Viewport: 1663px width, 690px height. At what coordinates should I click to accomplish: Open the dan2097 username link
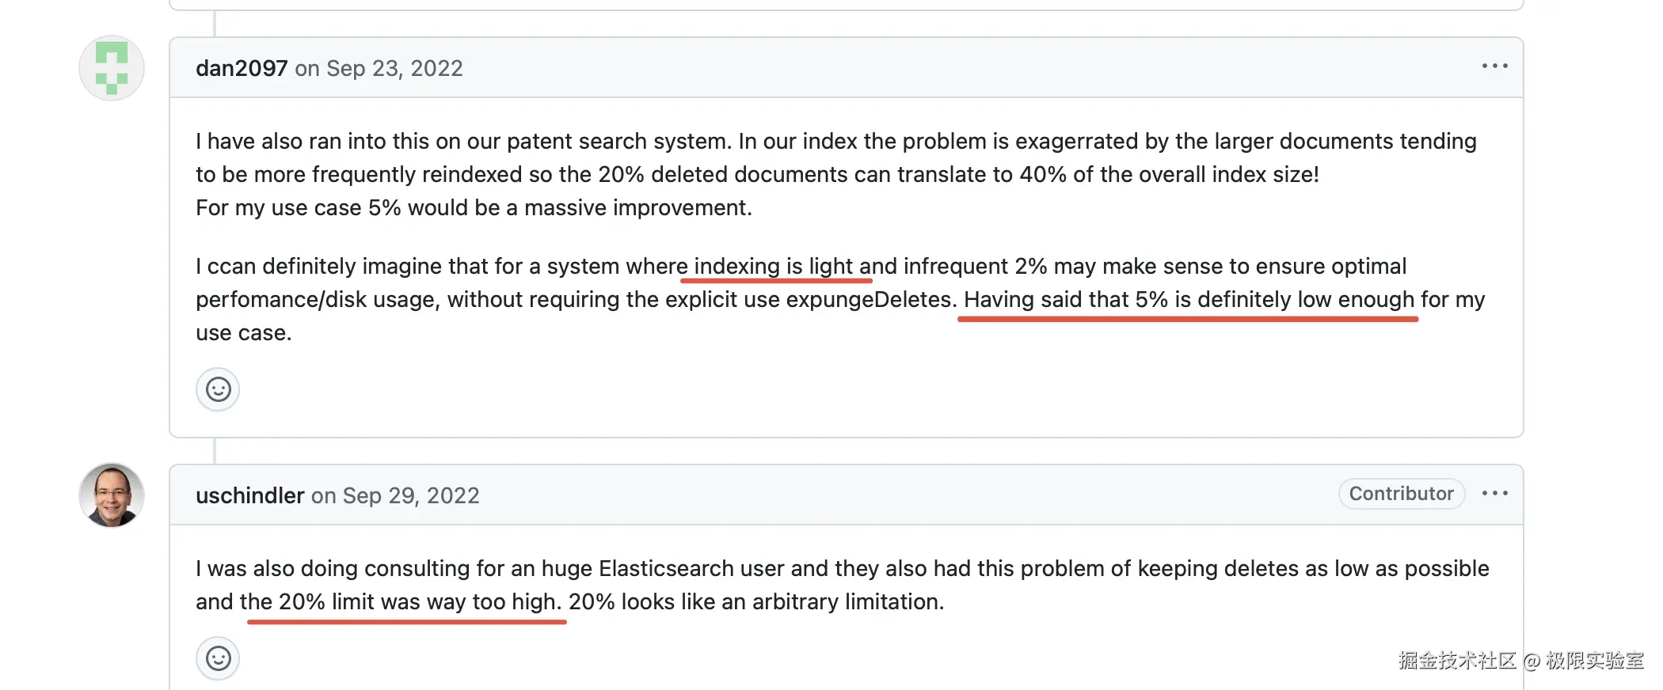tap(242, 68)
